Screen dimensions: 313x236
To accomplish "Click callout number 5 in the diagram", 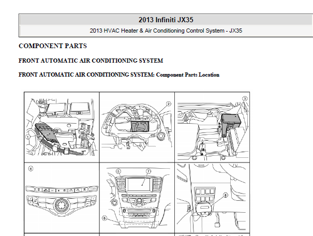I will [x=118, y=171].
